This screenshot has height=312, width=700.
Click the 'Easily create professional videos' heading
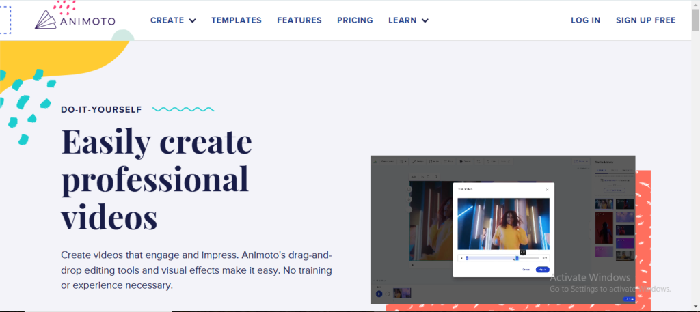pyautogui.click(x=157, y=179)
